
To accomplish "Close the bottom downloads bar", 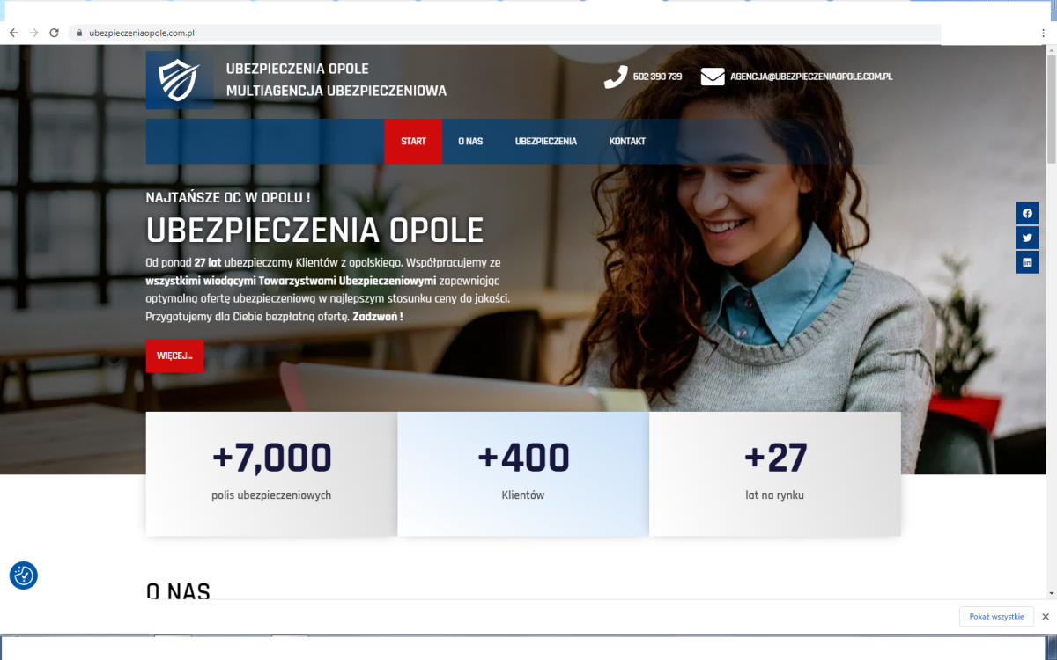I will (1046, 617).
